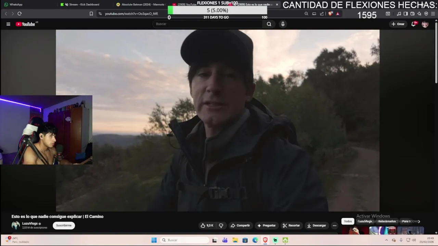Image resolution: width=438 pixels, height=246 pixels.
Task: Select the LuzuVlogs filter chip
Action: [x=365, y=221]
